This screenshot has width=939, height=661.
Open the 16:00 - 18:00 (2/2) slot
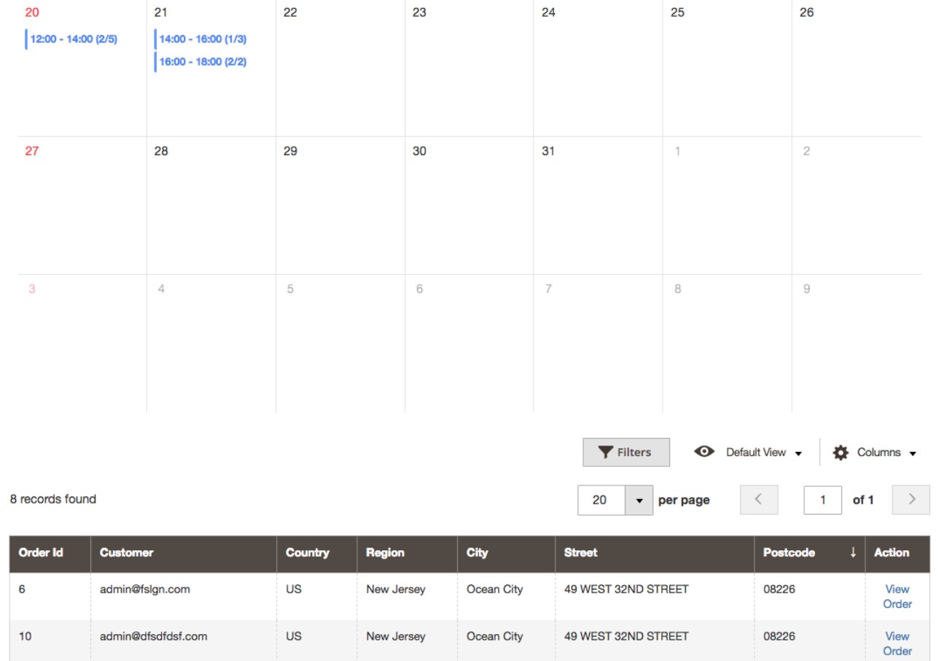(x=203, y=62)
